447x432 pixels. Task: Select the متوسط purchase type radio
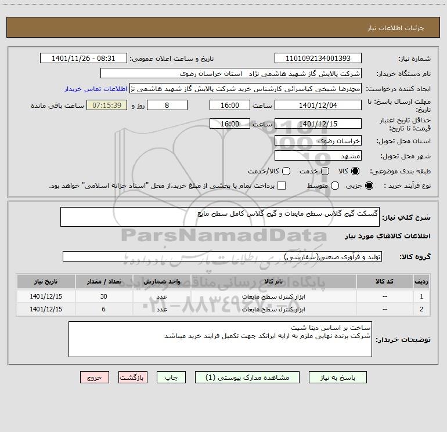(335, 186)
